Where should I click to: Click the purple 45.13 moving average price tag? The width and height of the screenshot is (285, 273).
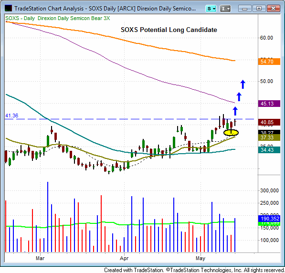tap(269, 104)
